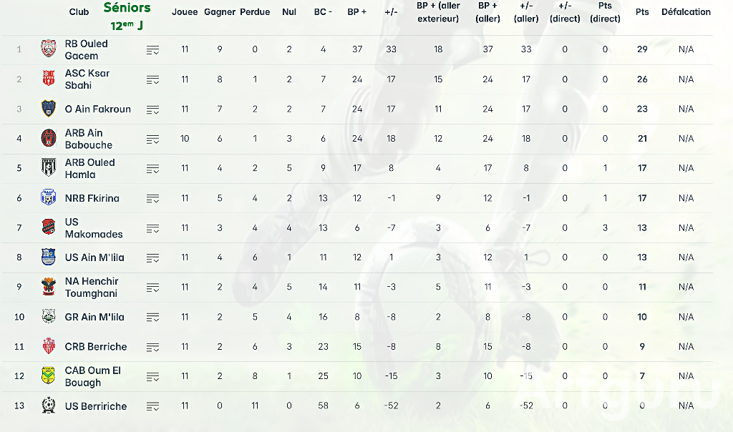
Task: Click the Défalcation column header
Action: (x=686, y=12)
